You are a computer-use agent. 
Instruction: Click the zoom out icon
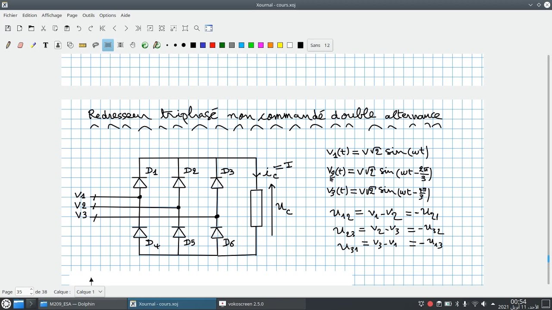point(150,28)
